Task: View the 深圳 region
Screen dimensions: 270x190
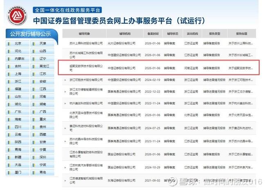Action: click(x=43, y=157)
